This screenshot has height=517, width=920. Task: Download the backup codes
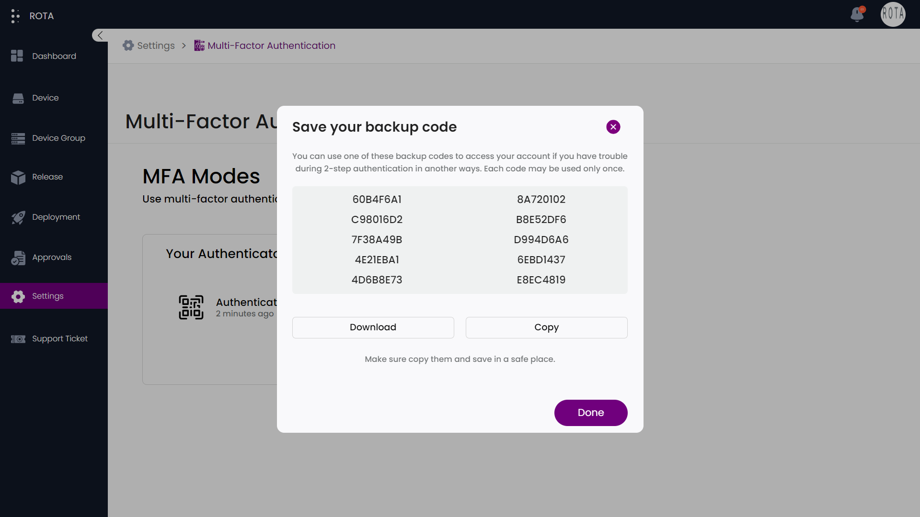pos(373,327)
